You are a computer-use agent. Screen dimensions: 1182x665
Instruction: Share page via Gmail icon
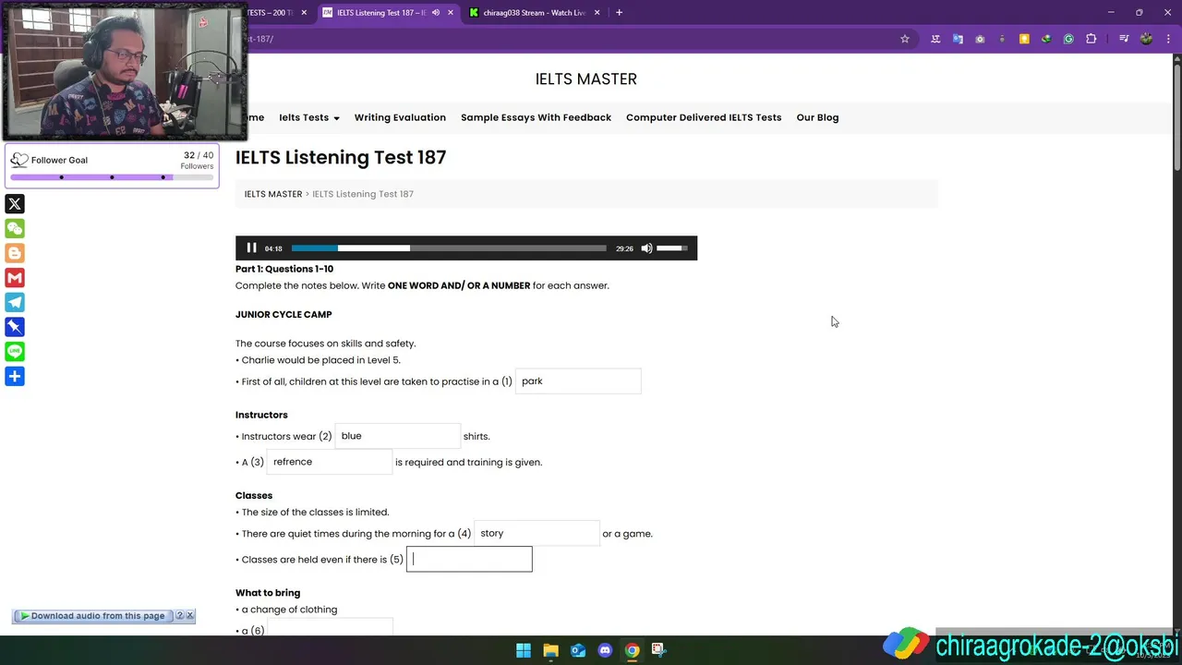click(15, 277)
